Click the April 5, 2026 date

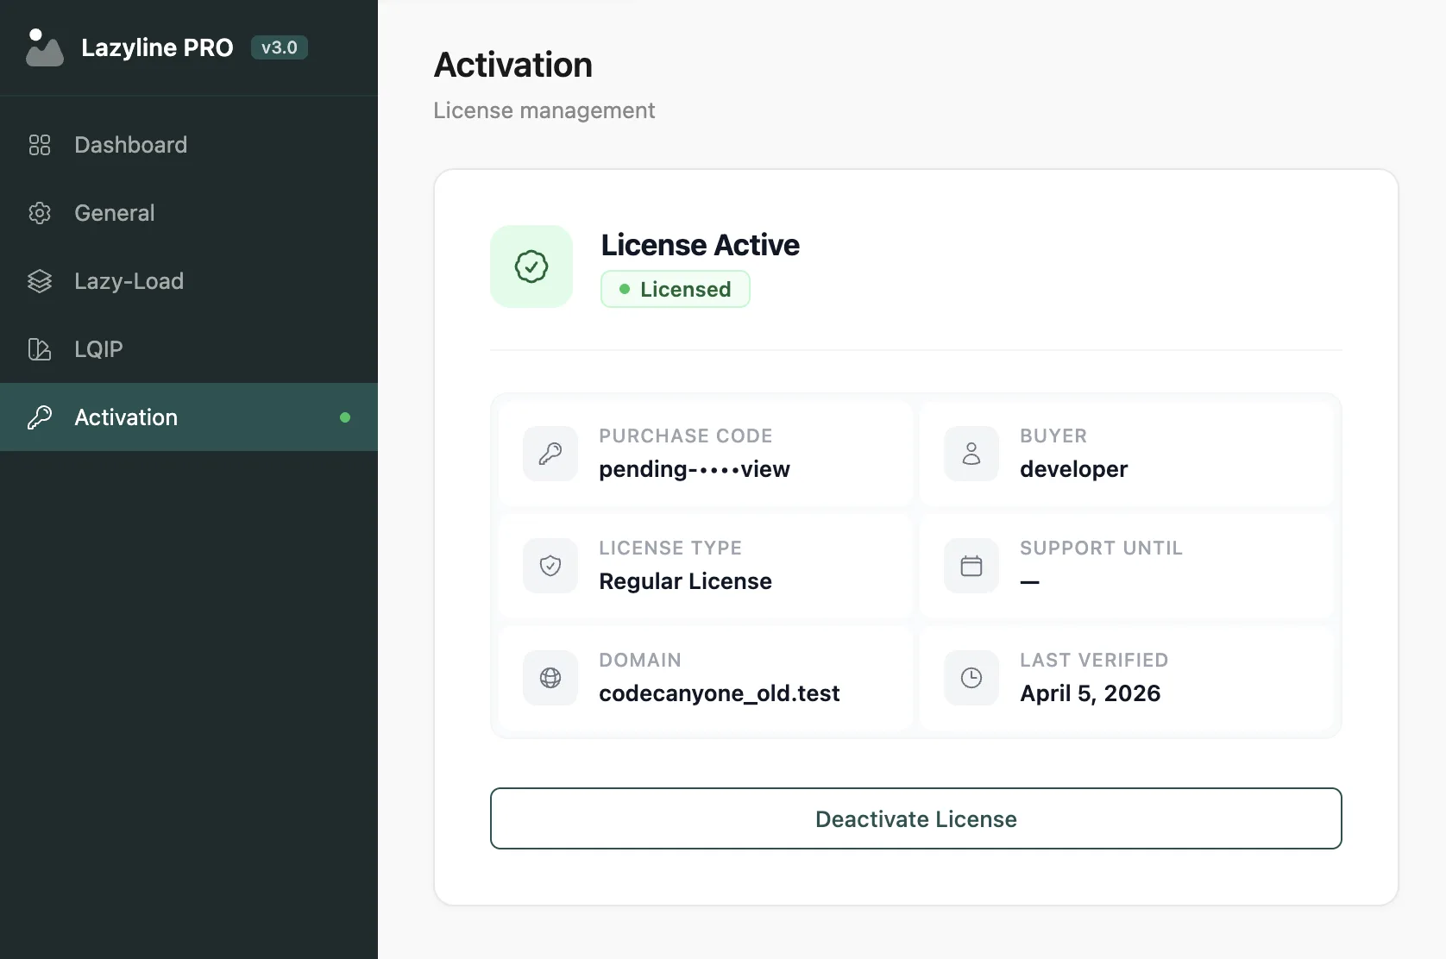[1091, 693]
